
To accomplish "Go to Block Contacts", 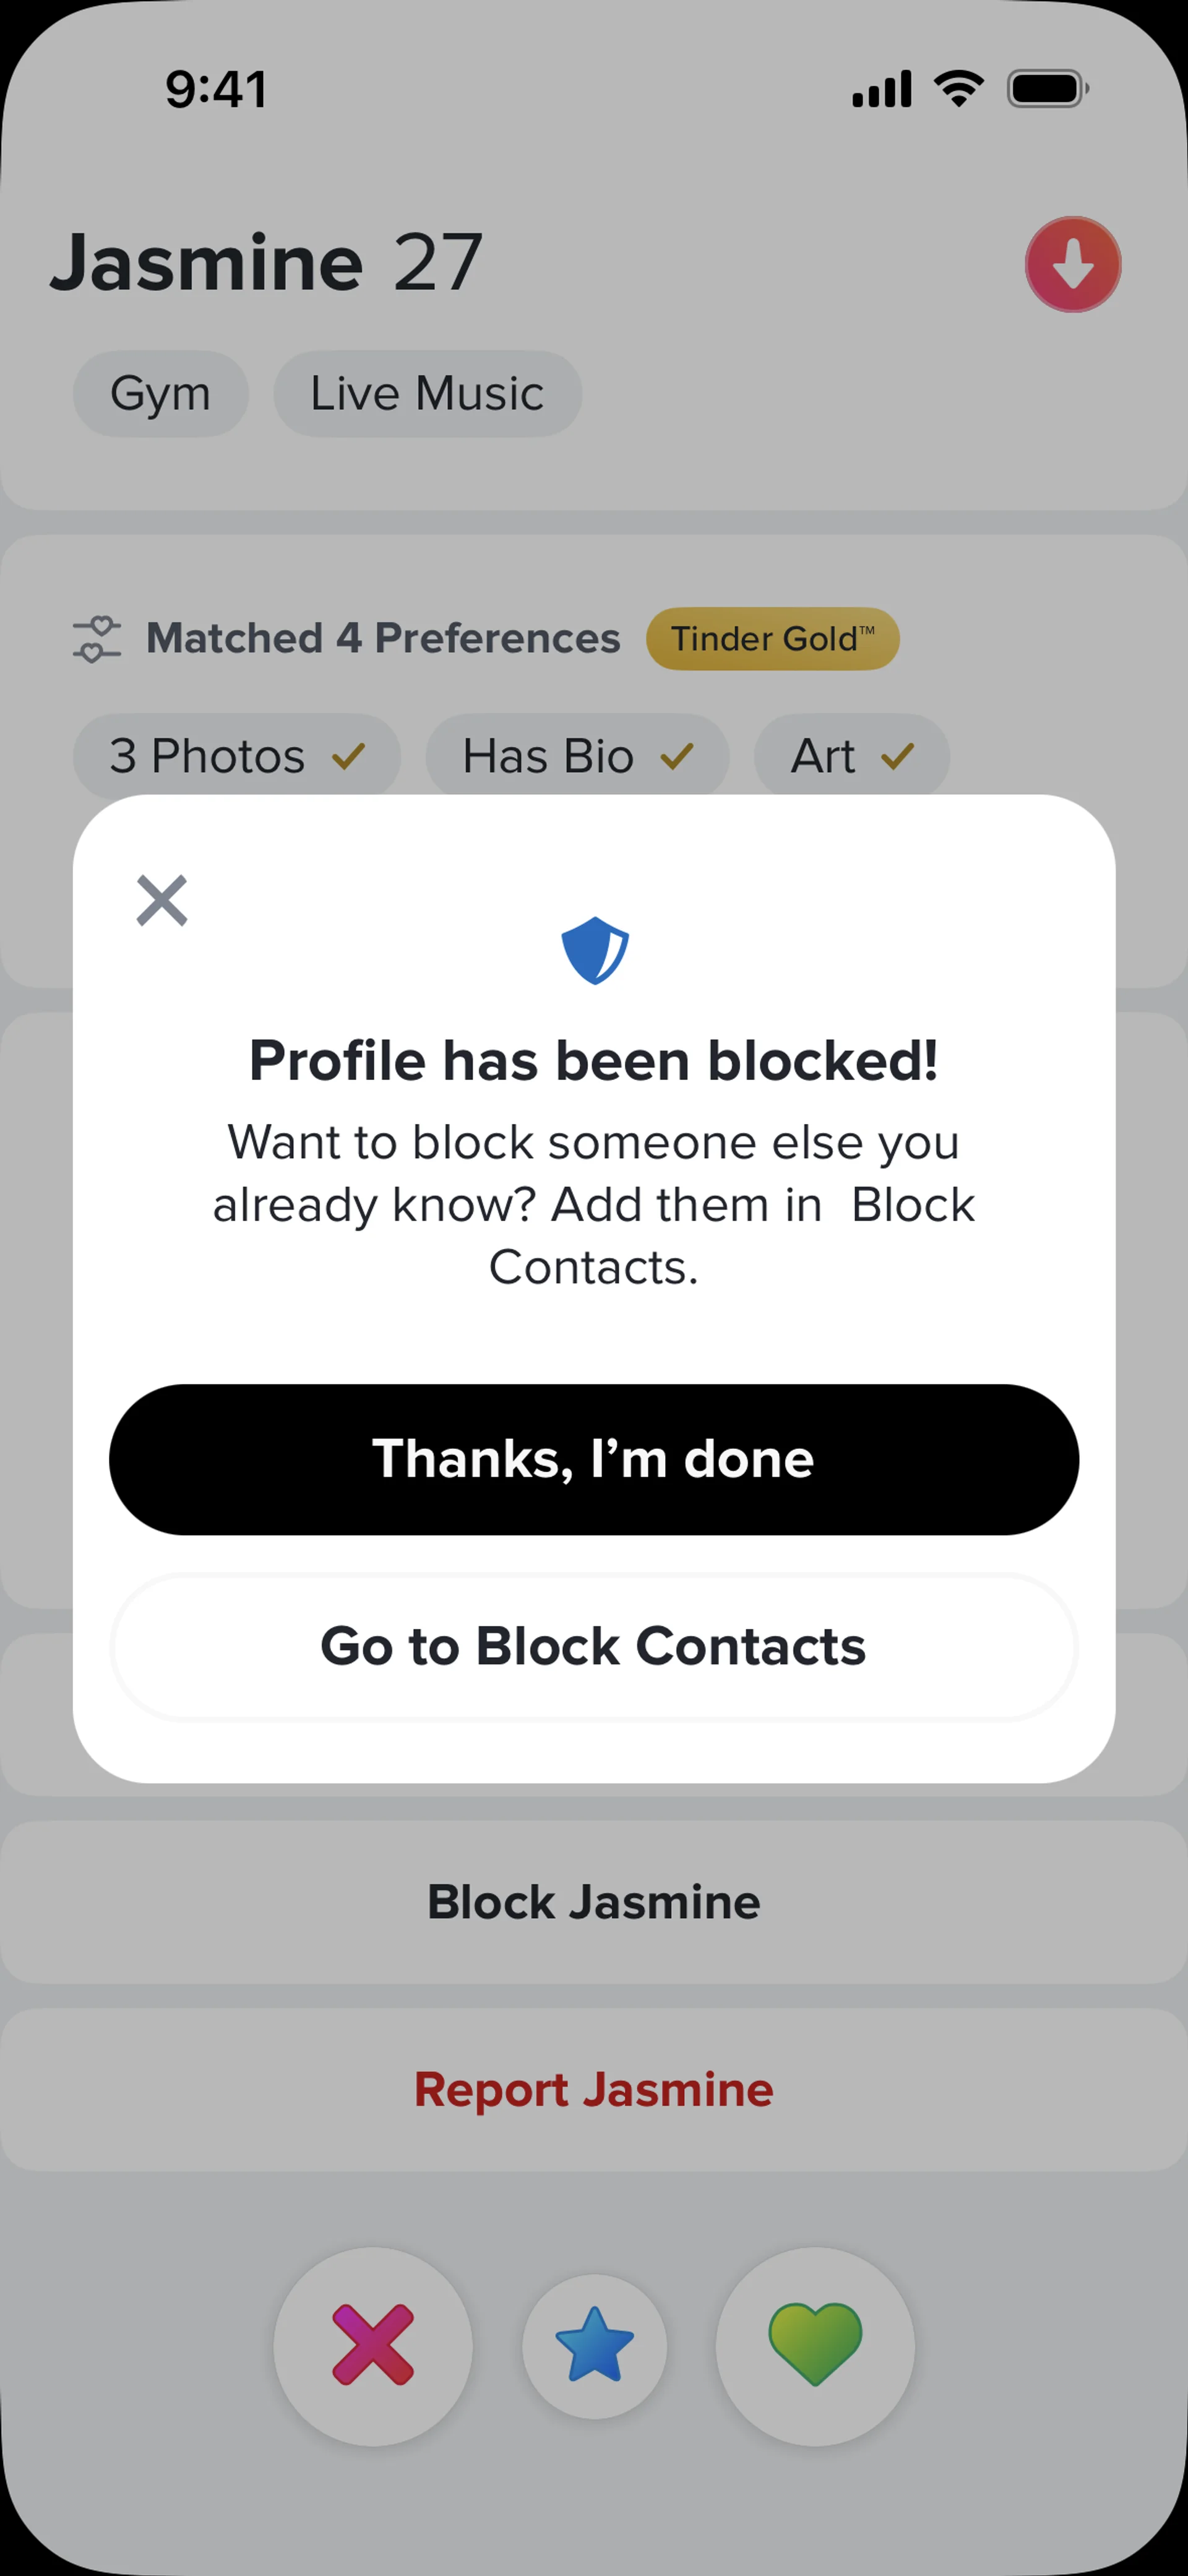I will pyautogui.click(x=594, y=1647).
